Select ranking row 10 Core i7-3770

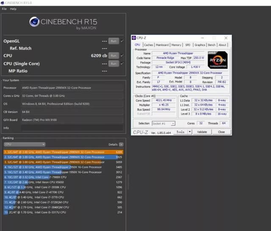(x=63, y=197)
